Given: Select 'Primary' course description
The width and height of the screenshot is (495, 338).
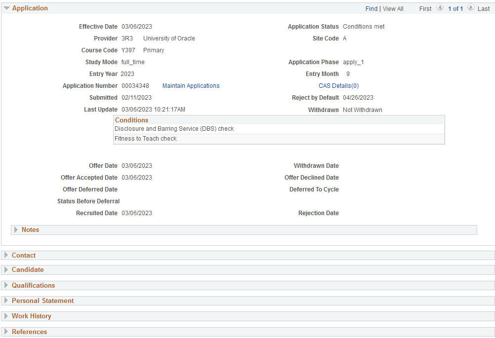Looking at the screenshot, I should [154, 50].
